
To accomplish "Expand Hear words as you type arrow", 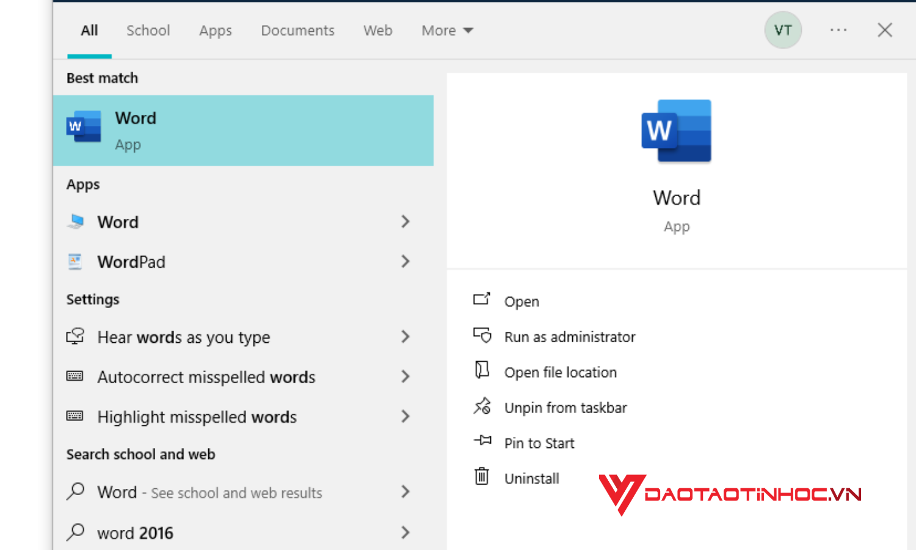I will click(x=405, y=337).
